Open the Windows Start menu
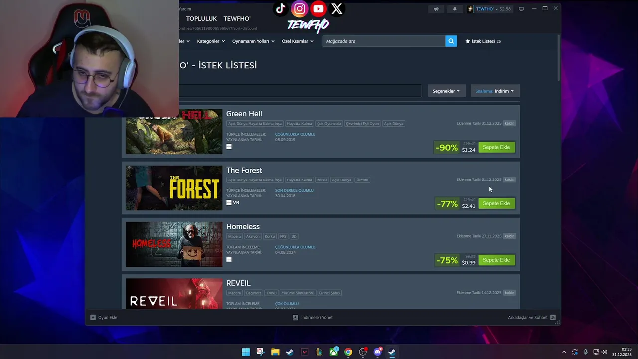Image resolution: width=638 pixels, height=359 pixels. click(246, 352)
